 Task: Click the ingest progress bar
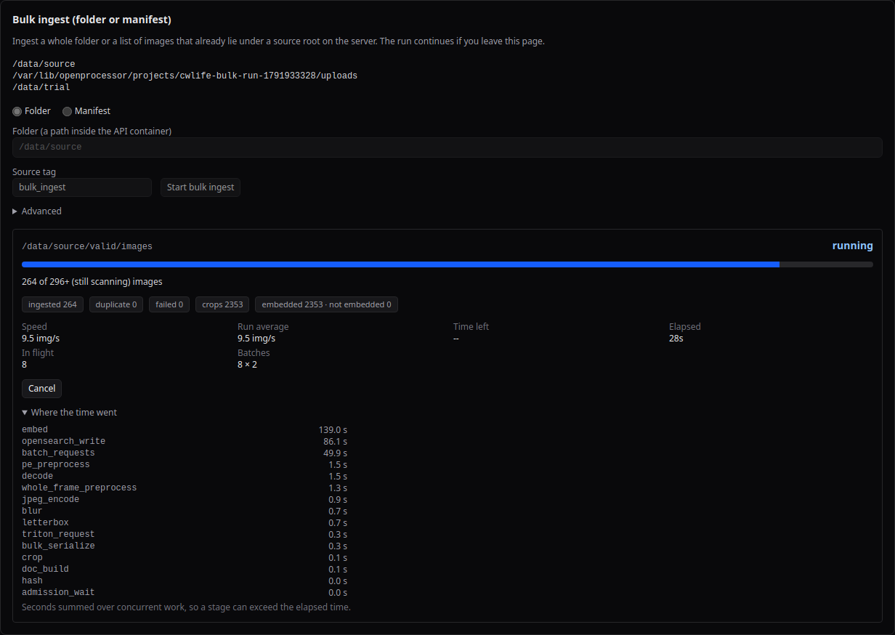(447, 264)
